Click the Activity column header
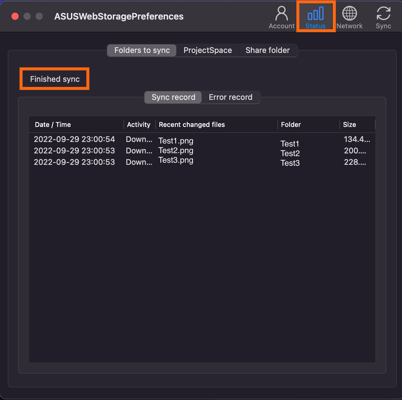The image size is (402, 400). tap(139, 125)
